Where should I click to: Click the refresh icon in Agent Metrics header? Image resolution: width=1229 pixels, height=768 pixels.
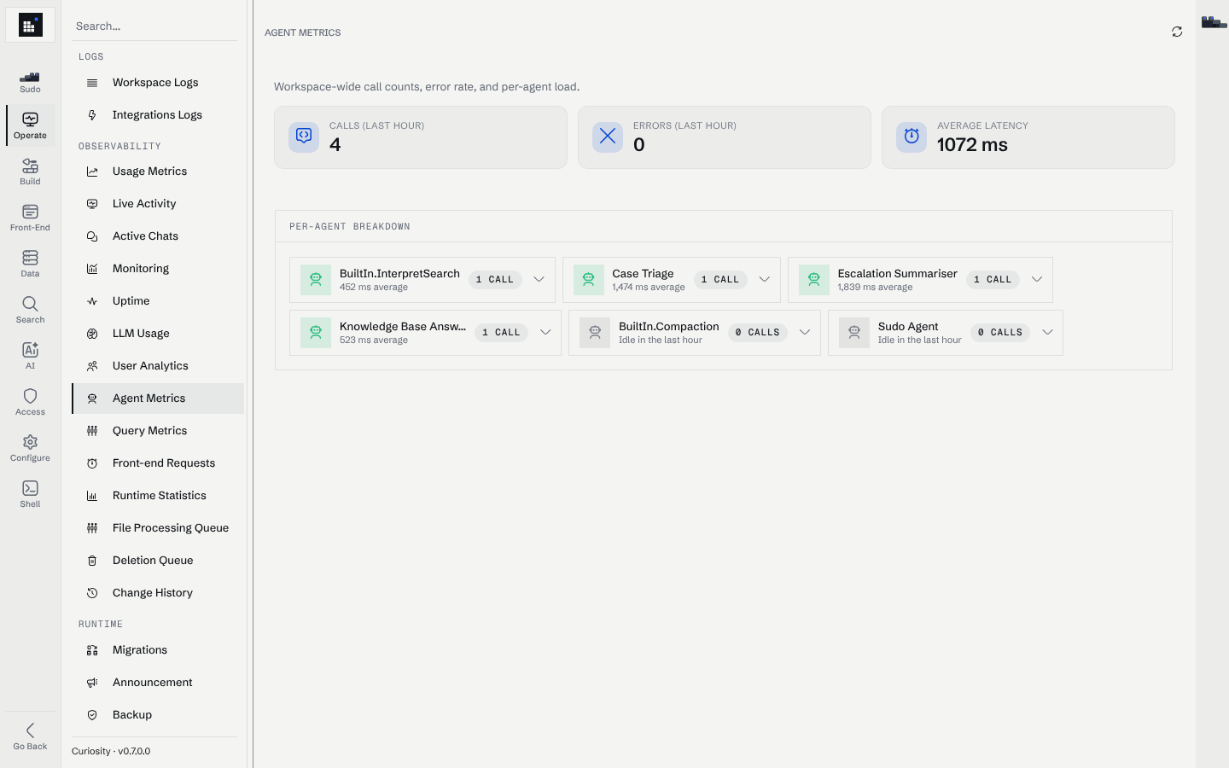coord(1177,32)
